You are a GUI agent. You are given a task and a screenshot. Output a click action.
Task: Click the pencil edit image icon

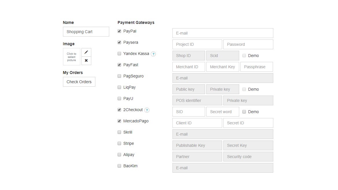coord(86,52)
